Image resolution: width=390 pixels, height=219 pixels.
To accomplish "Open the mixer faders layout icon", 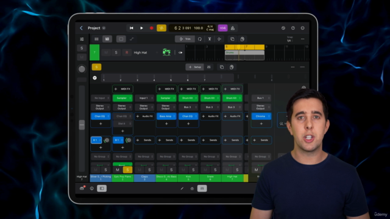I will (208, 67).
